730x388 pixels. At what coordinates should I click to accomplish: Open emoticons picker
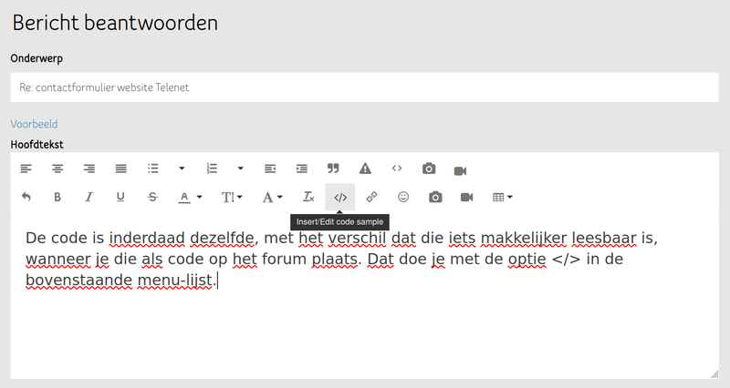pyautogui.click(x=403, y=197)
